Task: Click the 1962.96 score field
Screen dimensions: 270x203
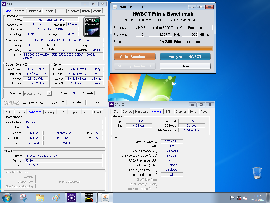Action: pos(154,41)
